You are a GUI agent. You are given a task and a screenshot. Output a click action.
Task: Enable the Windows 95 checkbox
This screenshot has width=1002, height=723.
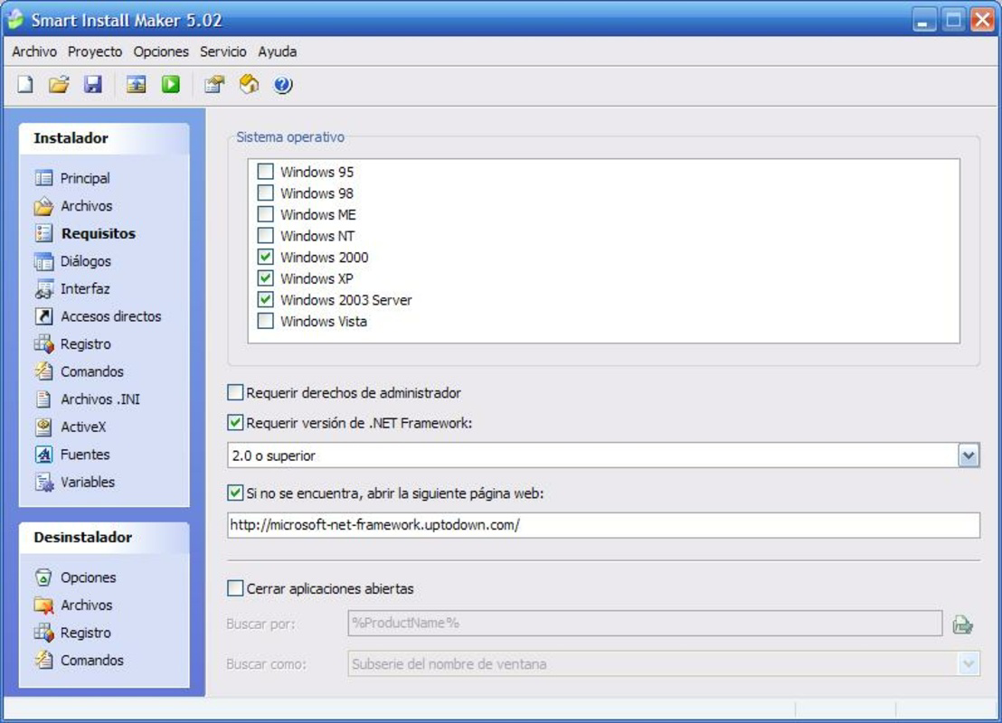tap(265, 171)
